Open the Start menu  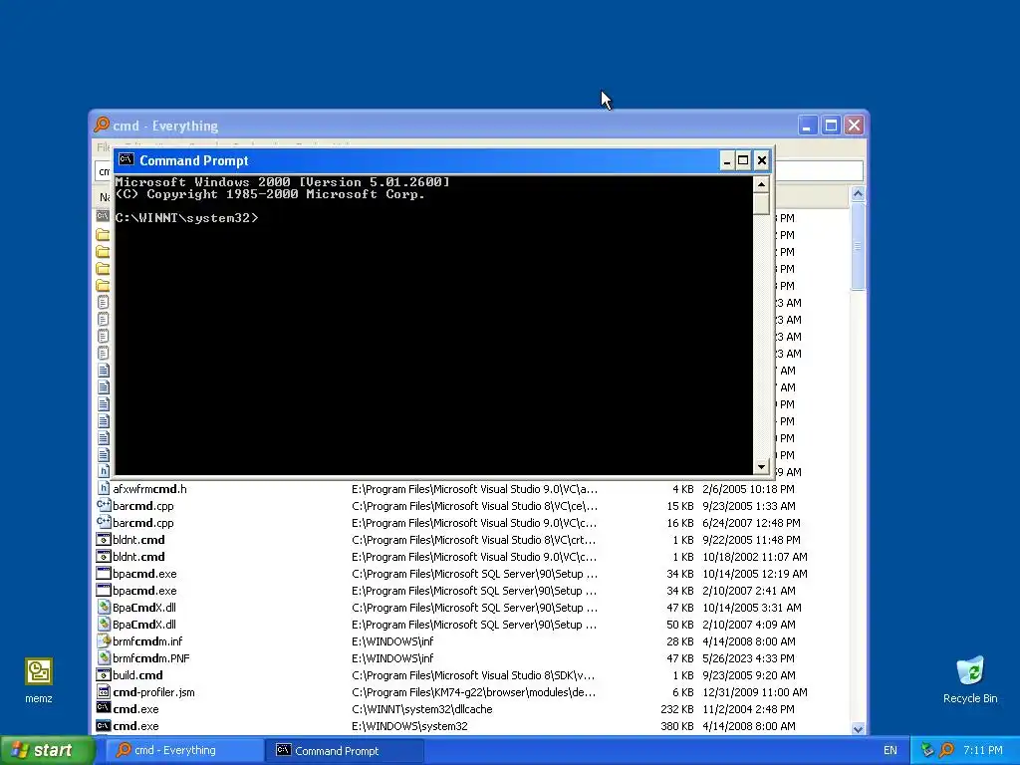tap(47, 750)
